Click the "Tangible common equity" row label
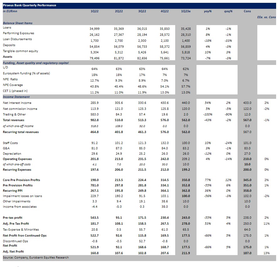Viewport: 278px width, 267px height. 20,51
